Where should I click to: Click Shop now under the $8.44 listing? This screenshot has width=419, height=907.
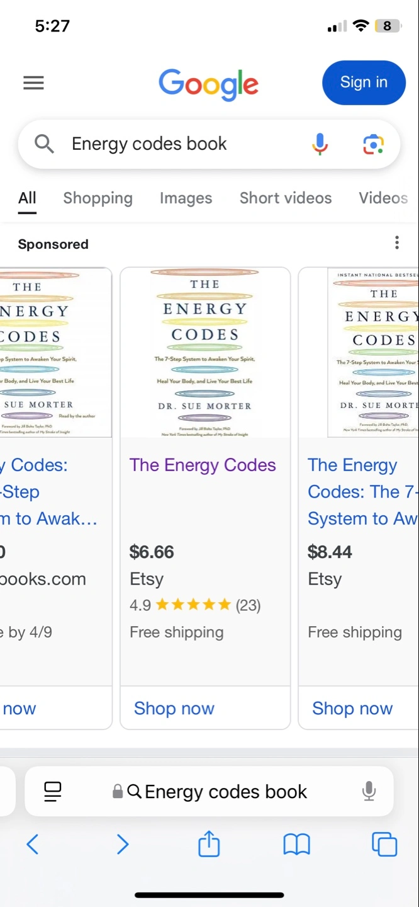click(x=352, y=709)
